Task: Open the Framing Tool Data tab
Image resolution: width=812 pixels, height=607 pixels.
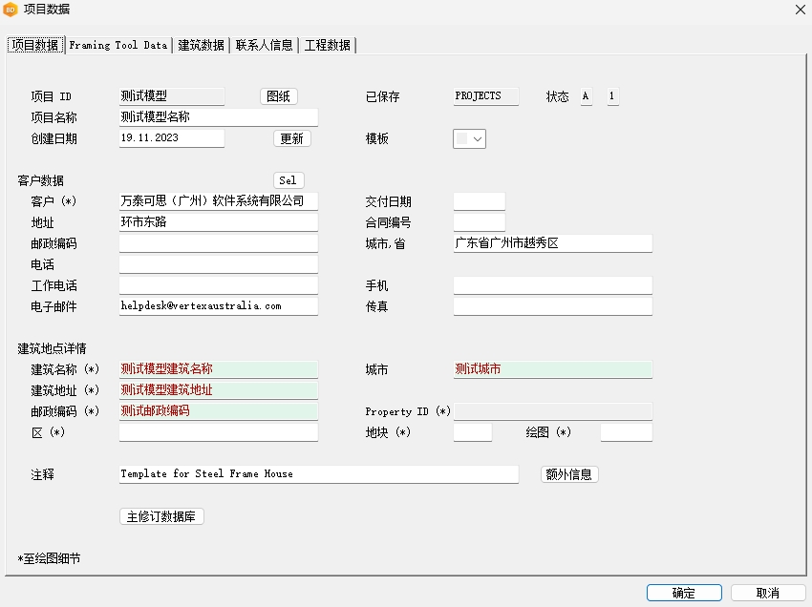Action: tap(118, 45)
